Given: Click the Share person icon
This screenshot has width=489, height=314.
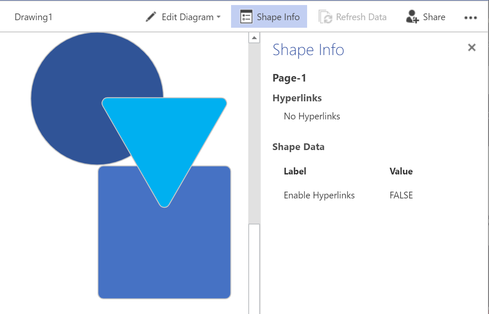Looking at the screenshot, I should [x=412, y=17].
